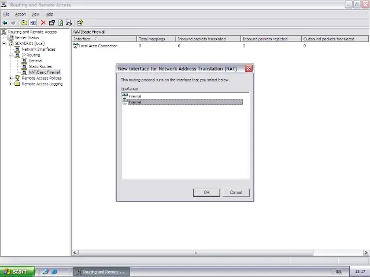The width and height of the screenshot is (370, 277).
Task: Select Static Routes in the tree
Action: tap(40, 67)
